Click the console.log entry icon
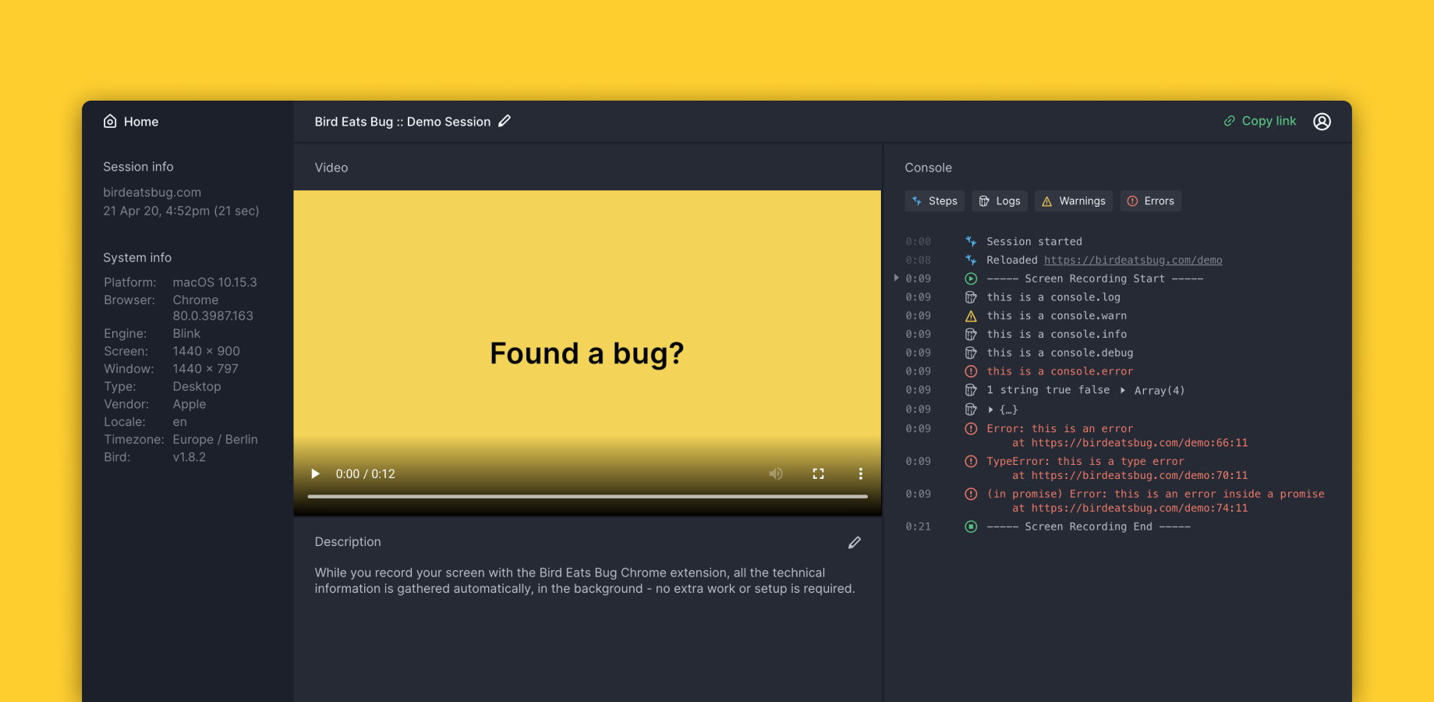This screenshot has height=702, width=1434. pyautogui.click(x=971, y=297)
